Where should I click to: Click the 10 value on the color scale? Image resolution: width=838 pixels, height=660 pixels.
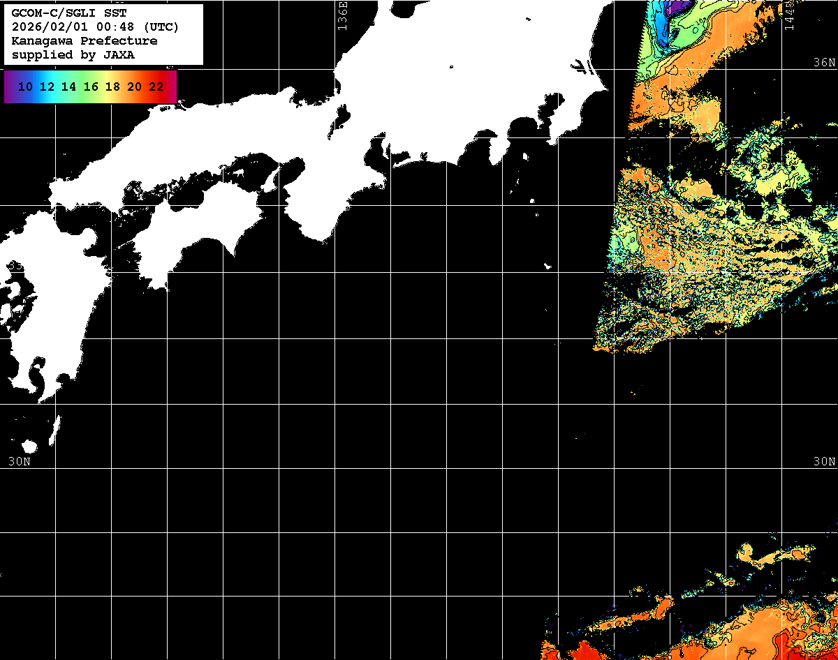point(26,87)
